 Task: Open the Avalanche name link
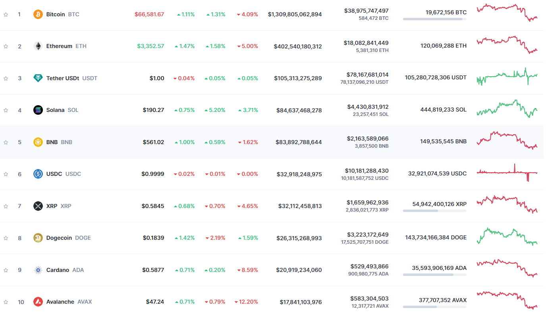(60, 302)
